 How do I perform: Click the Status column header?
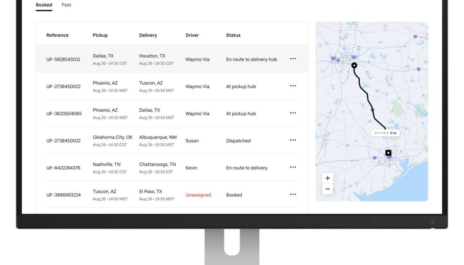click(233, 35)
